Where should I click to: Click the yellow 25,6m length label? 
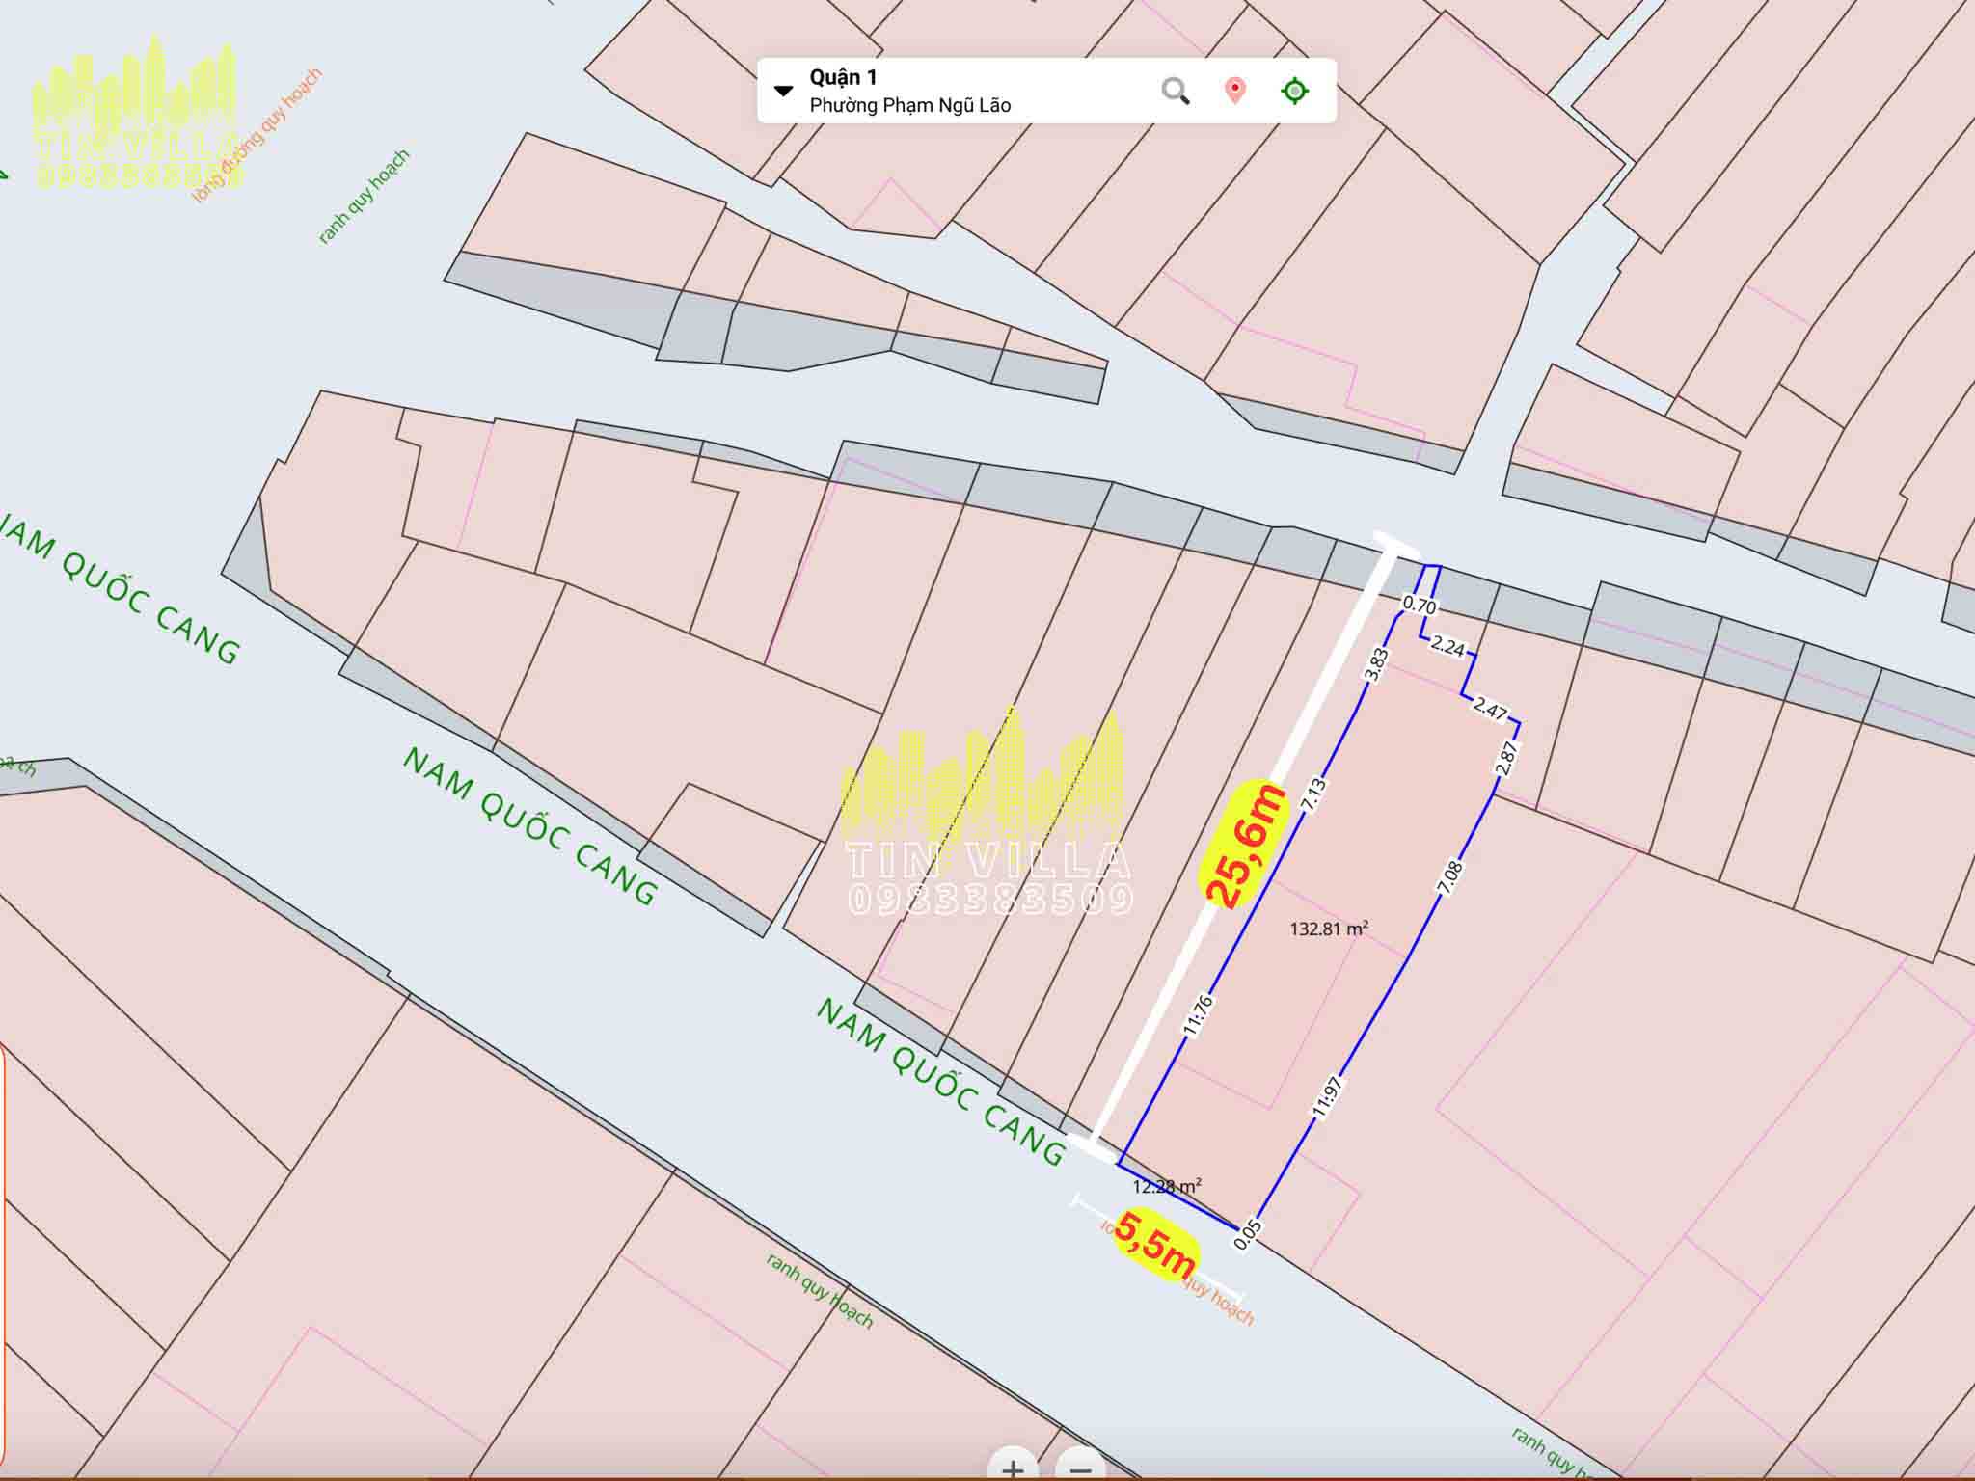pos(1245,846)
